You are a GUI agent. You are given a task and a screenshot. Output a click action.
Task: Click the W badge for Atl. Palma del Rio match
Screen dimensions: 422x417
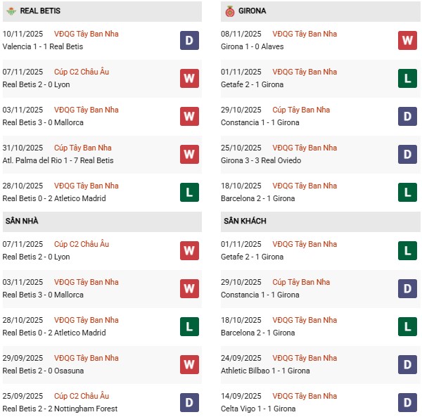(189, 154)
